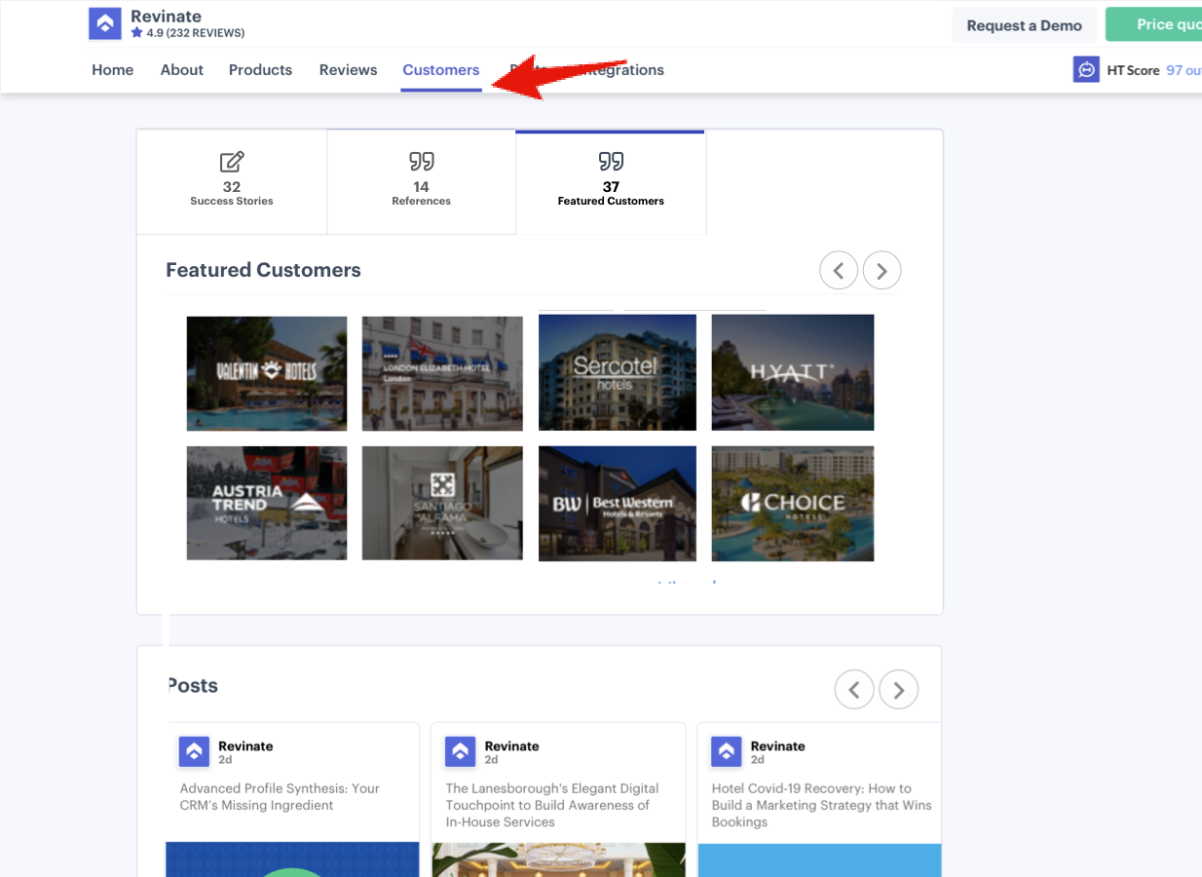
Task: Click the Featured Customers quote icon
Action: pos(611,162)
